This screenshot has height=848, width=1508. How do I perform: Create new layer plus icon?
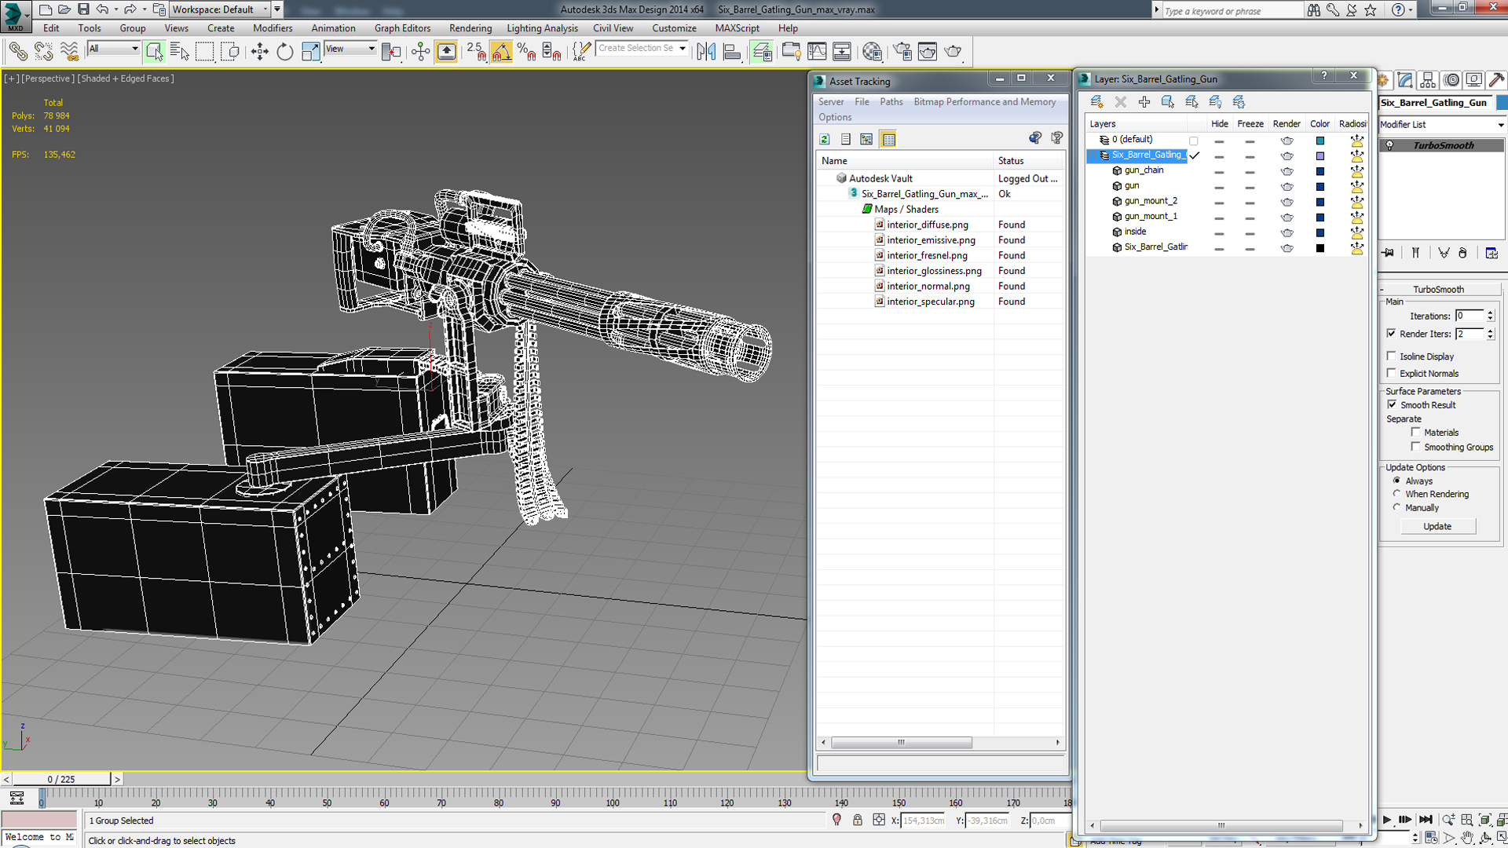[x=1144, y=102]
